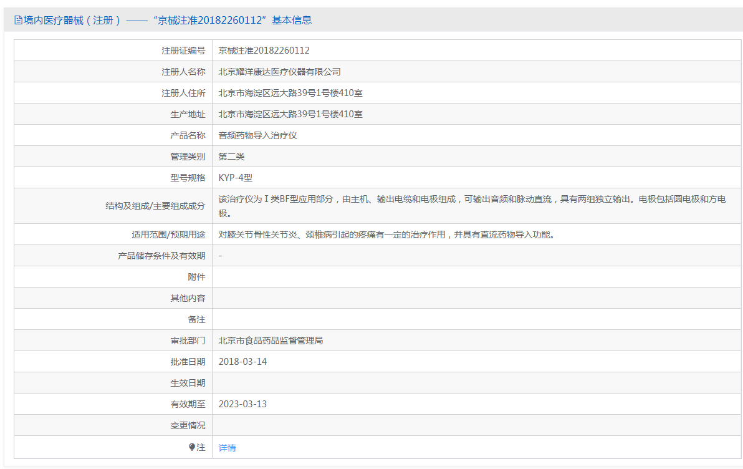Image resolution: width=743 pixels, height=469 pixels.
Task: Select product name 音频药物导入治疗仪
Action: point(257,135)
